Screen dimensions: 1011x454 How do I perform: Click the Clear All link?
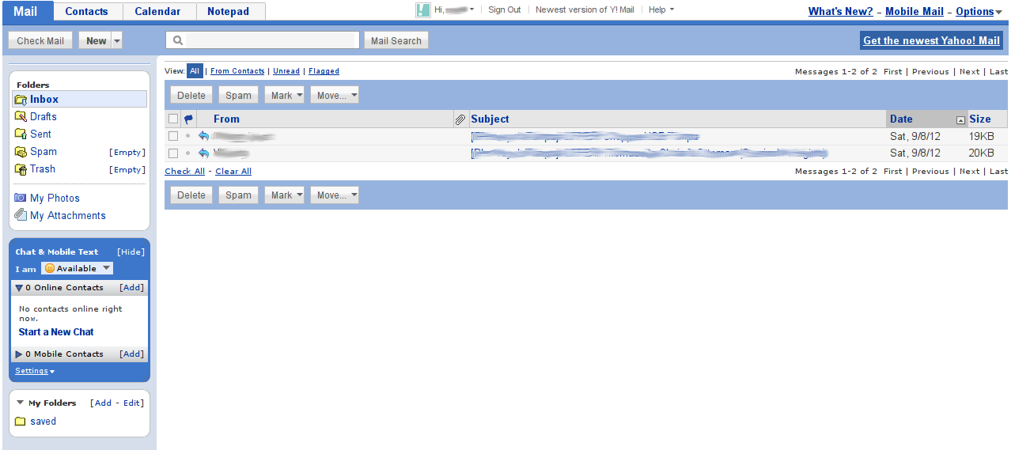pos(233,171)
